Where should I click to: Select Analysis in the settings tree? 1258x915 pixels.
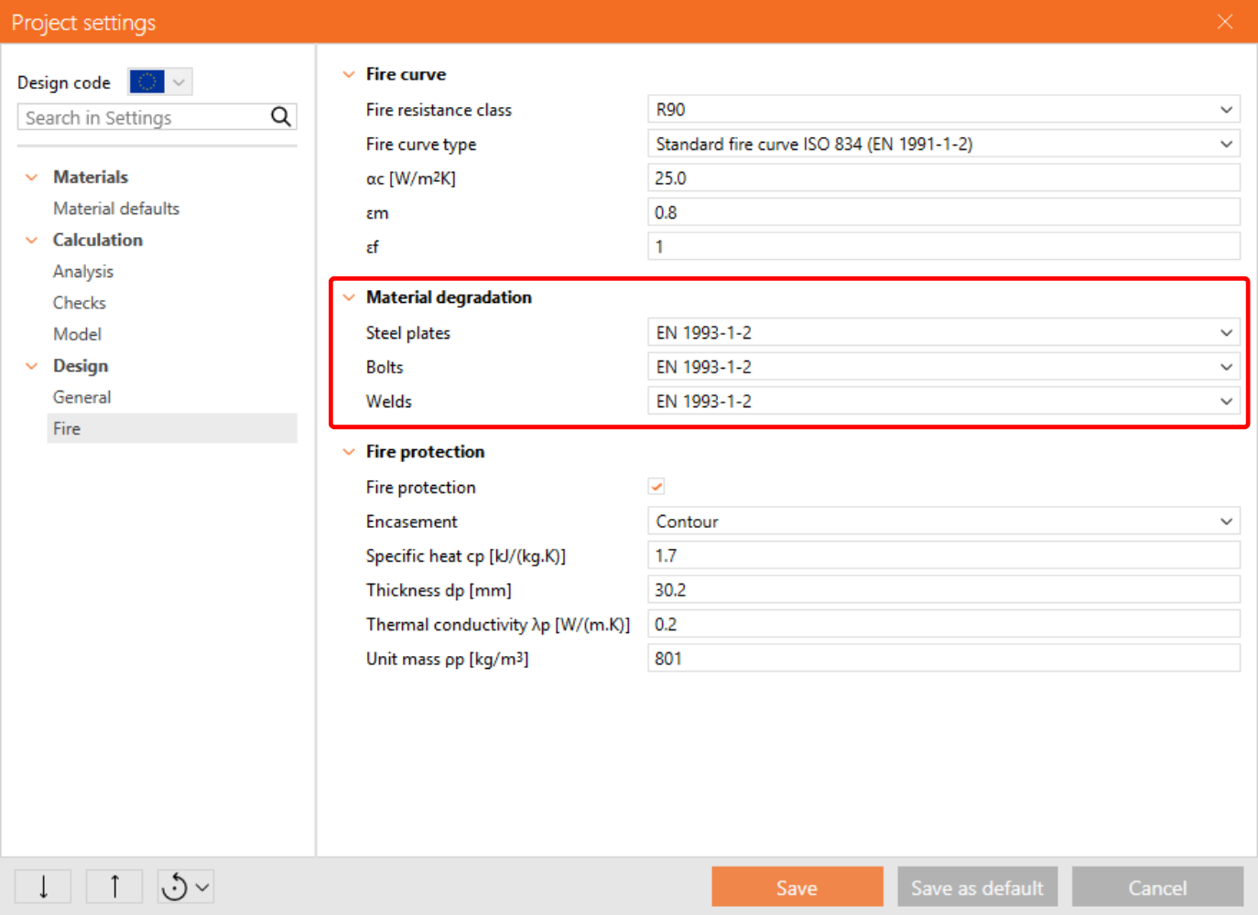[x=83, y=272]
